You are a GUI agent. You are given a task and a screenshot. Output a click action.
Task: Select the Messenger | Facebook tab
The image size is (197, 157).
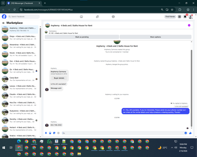click(24, 3)
